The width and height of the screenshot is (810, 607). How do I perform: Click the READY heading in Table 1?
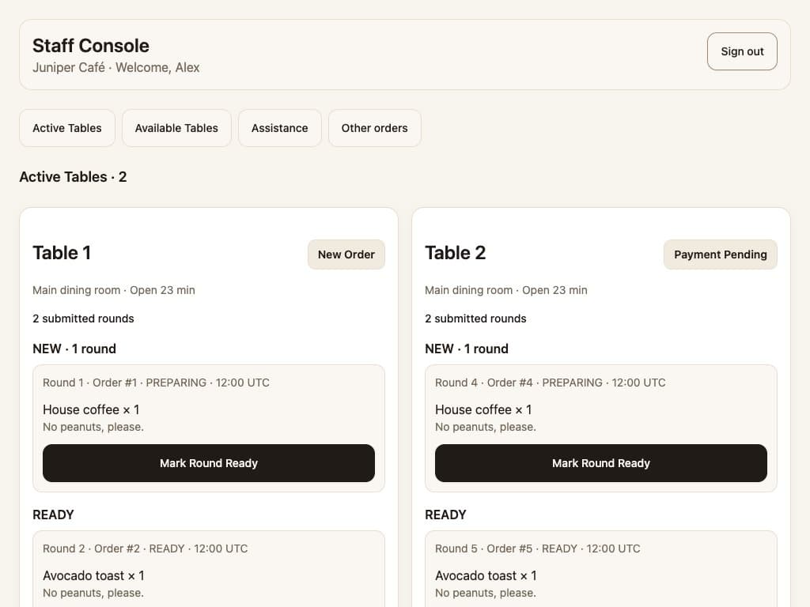(x=53, y=515)
